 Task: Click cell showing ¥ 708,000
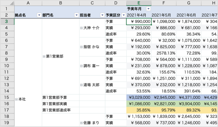pos(139,59)
